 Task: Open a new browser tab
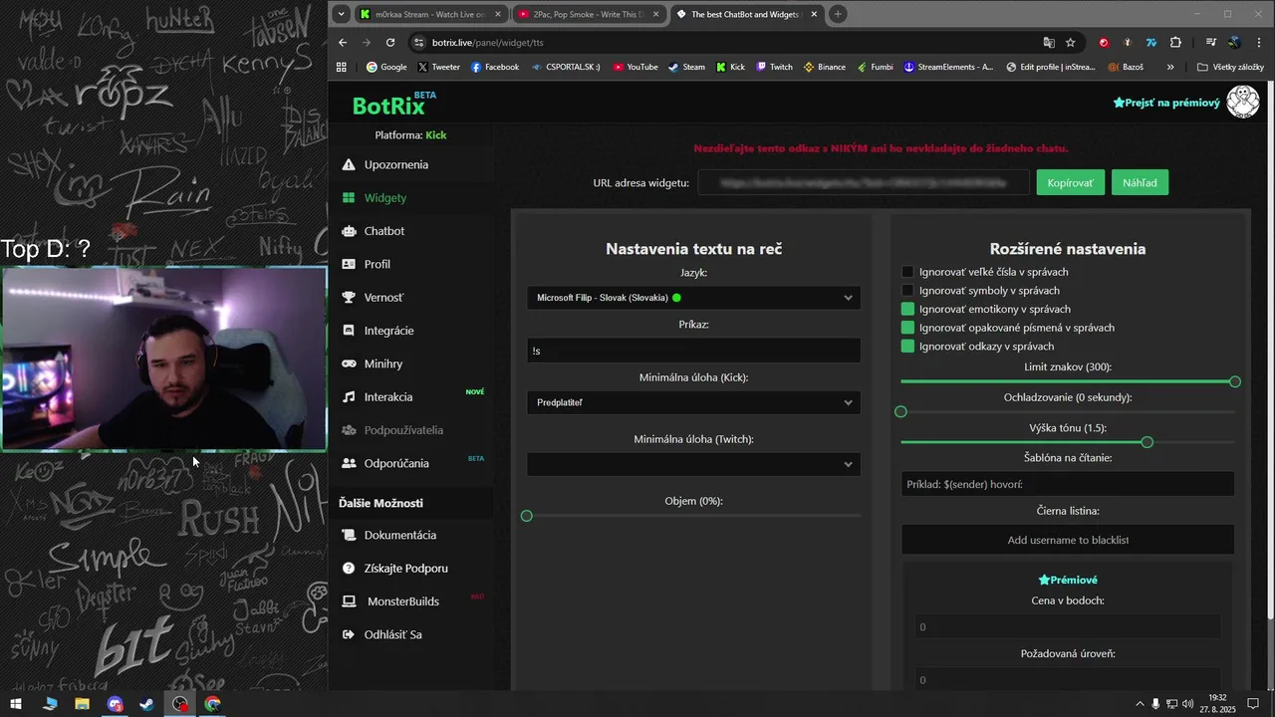coord(838,14)
